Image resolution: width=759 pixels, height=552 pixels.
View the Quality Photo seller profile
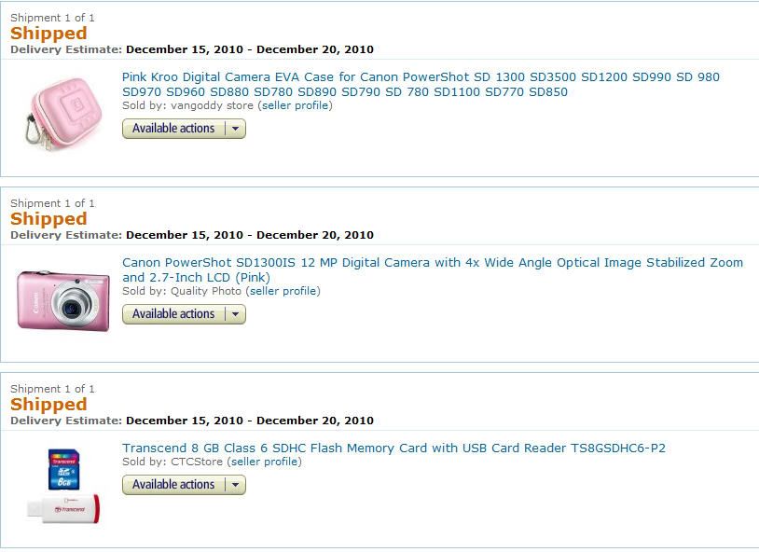tap(283, 291)
